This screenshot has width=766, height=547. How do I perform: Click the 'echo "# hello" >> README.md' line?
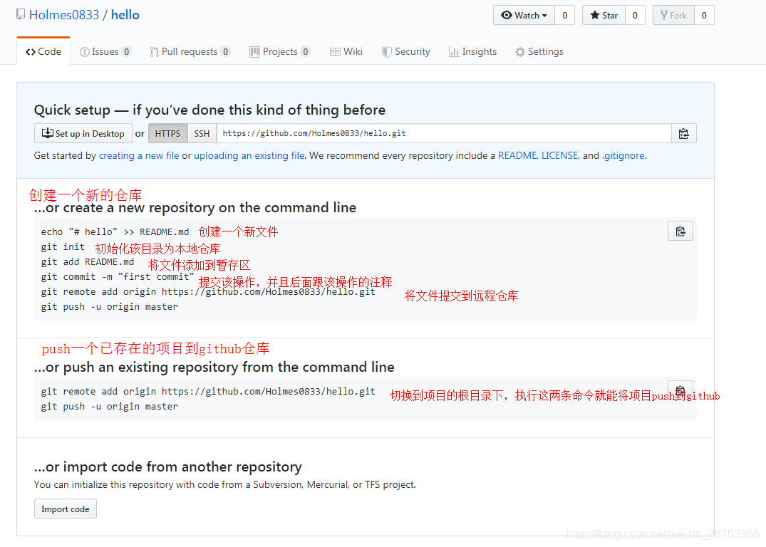[x=115, y=231]
